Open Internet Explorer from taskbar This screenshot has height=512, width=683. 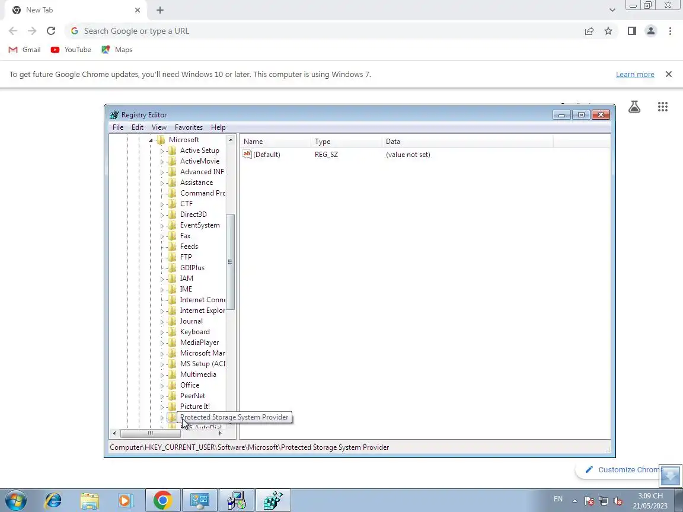53,501
